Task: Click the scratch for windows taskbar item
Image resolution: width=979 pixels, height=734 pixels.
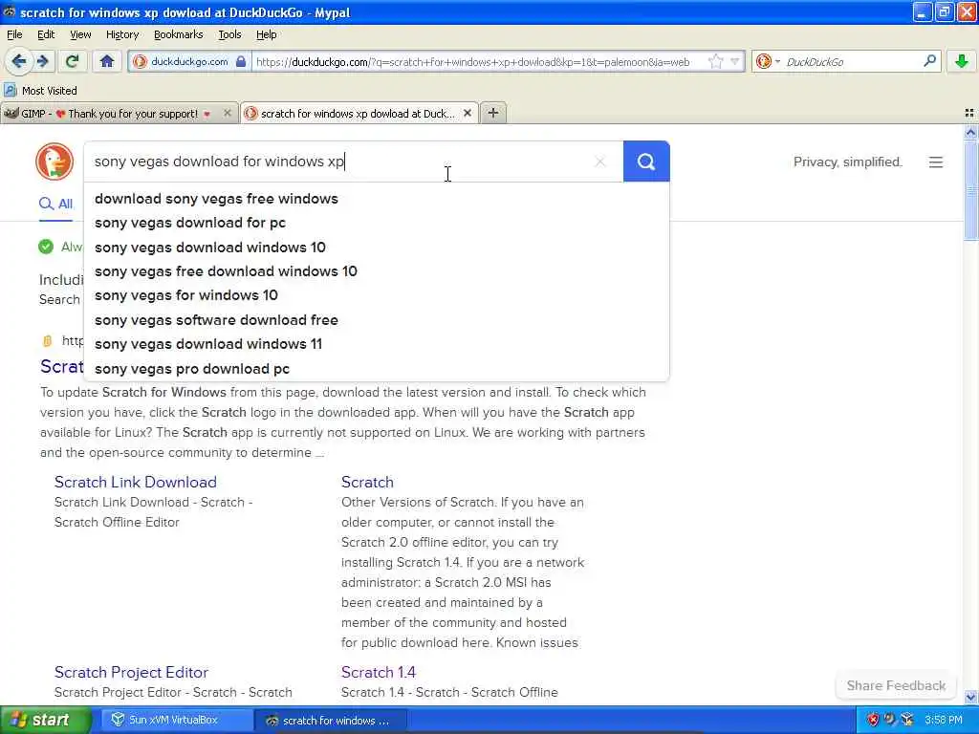Action: (331, 721)
